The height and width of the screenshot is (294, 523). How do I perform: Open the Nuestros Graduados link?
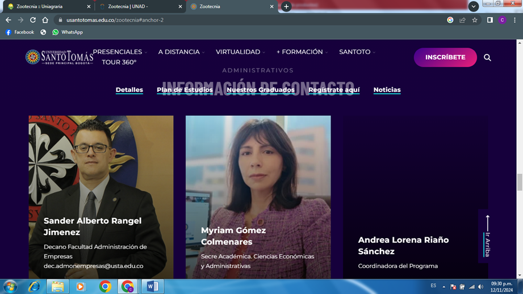(x=260, y=90)
